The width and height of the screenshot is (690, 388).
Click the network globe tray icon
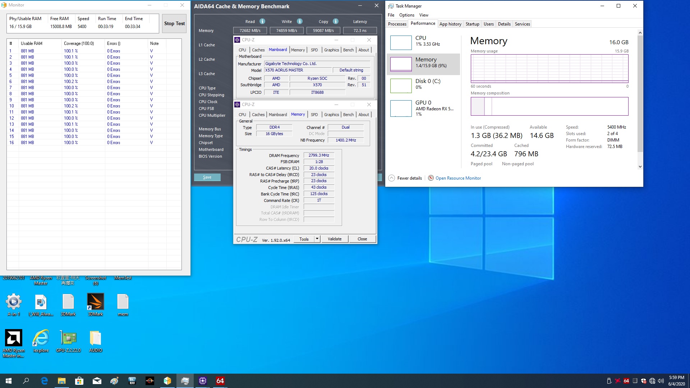pyautogui.click(x=652, y=381)
